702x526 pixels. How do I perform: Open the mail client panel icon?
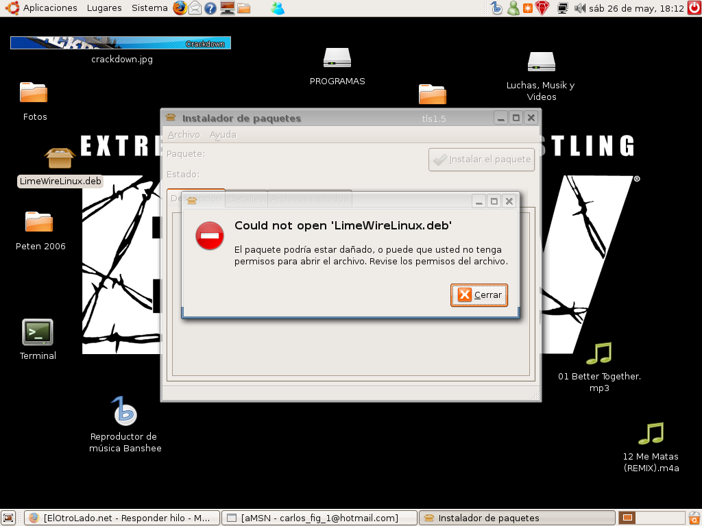[195, 8]
